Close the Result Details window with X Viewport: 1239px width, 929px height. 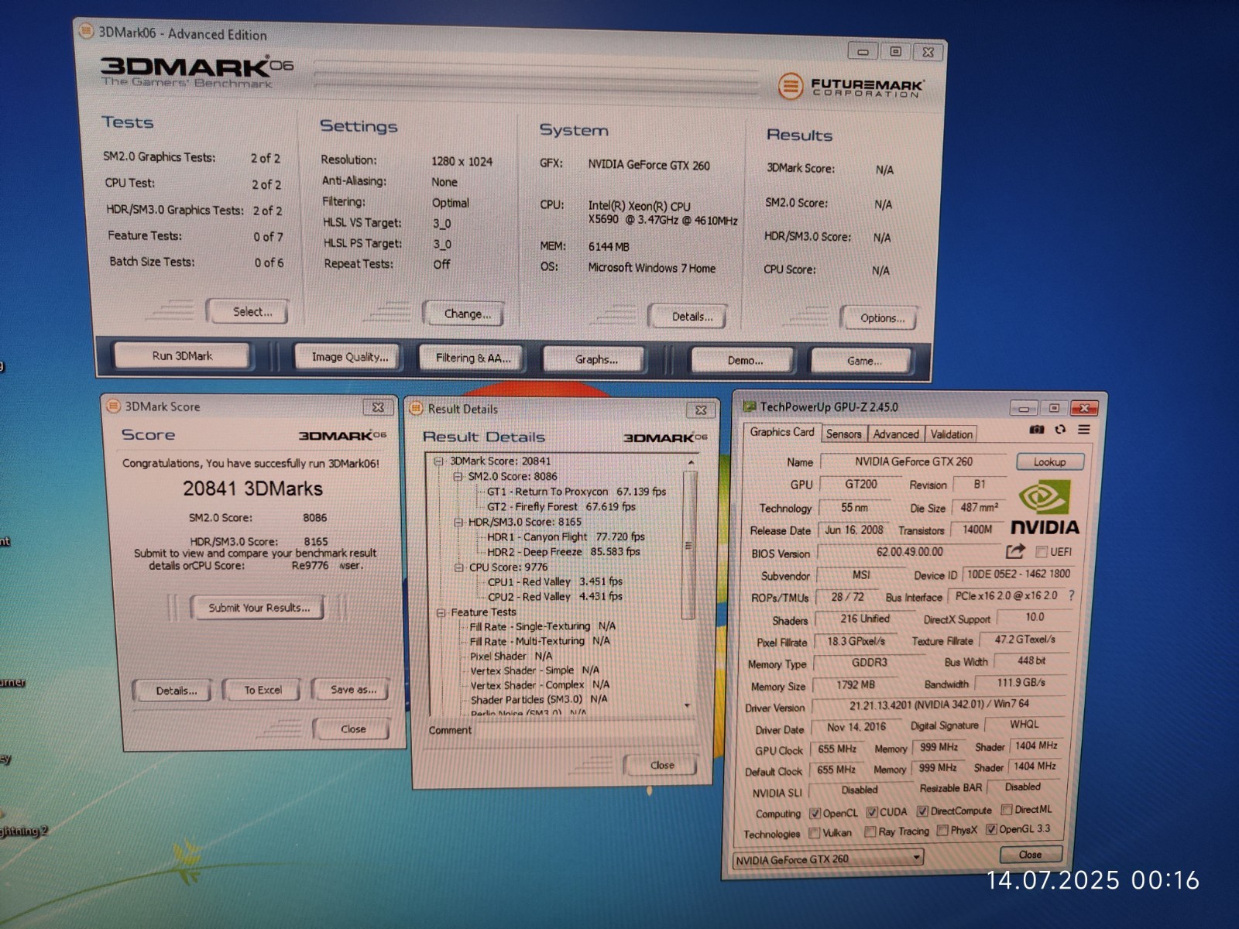tap(701, 410)
